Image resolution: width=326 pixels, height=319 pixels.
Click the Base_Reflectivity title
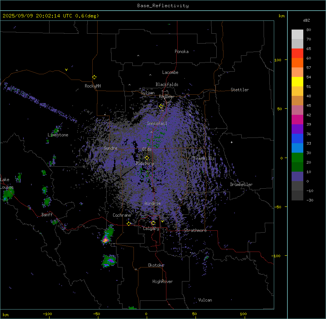coord(163,6)
